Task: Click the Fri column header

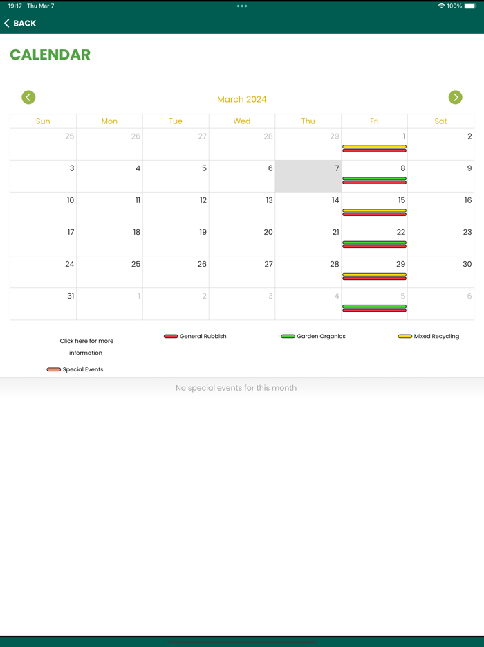Action: coord(375,121)
